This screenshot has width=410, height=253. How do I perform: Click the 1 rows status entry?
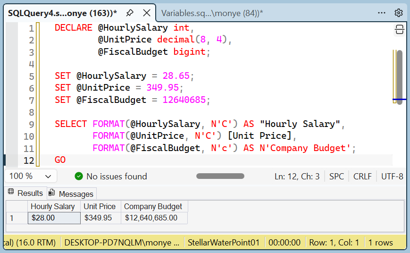[380, 243]
